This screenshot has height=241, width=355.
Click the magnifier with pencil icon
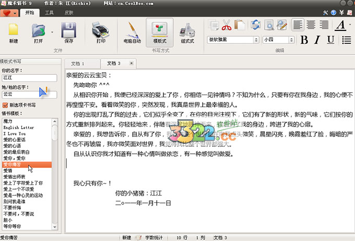[x=282, y=25]
